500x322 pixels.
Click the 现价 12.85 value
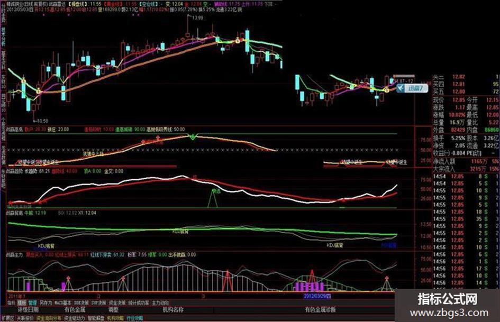[458, 100]
